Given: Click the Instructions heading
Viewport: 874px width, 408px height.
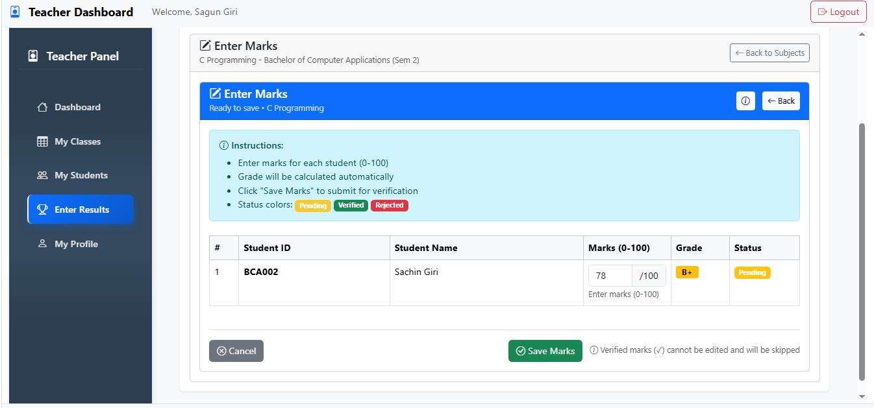Looking at the screenshot, I should (251, 145).
